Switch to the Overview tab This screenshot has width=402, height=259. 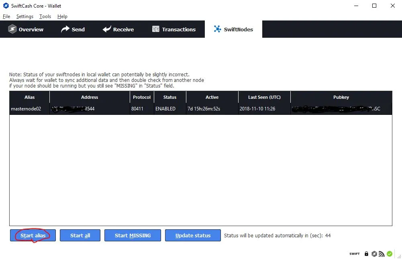[26, 29]
